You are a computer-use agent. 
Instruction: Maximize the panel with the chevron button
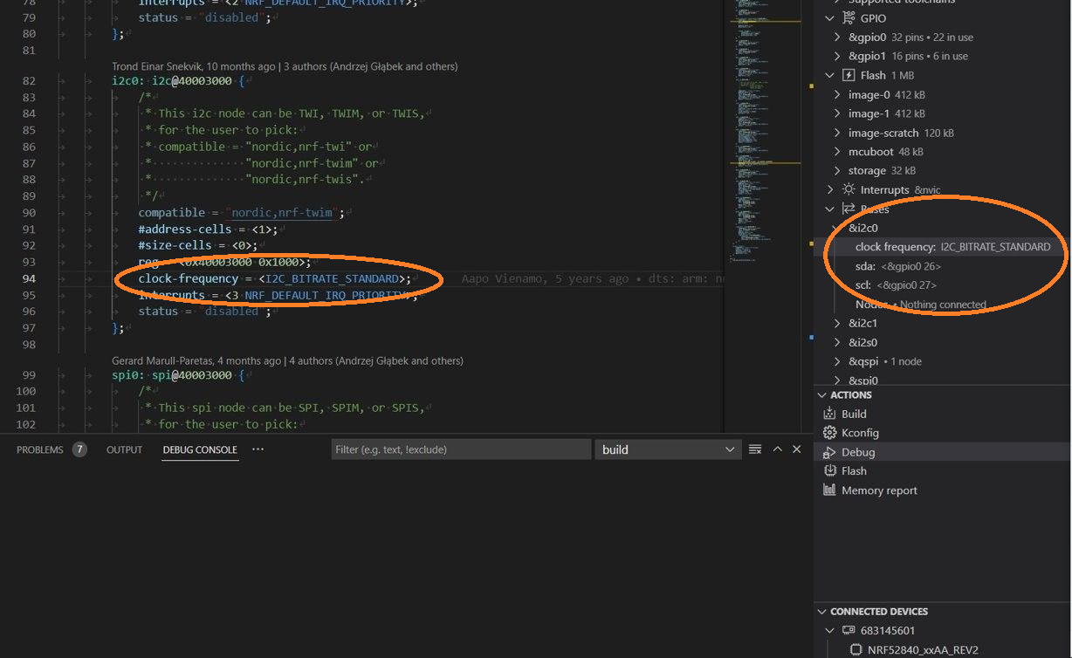click(776, 449)
